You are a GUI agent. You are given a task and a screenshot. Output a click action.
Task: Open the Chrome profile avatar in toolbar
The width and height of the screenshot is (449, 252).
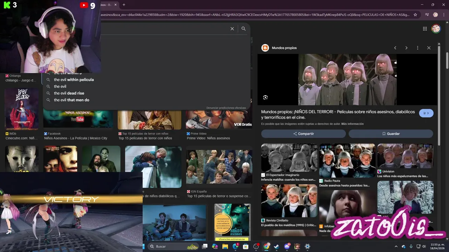click(435, 15)
